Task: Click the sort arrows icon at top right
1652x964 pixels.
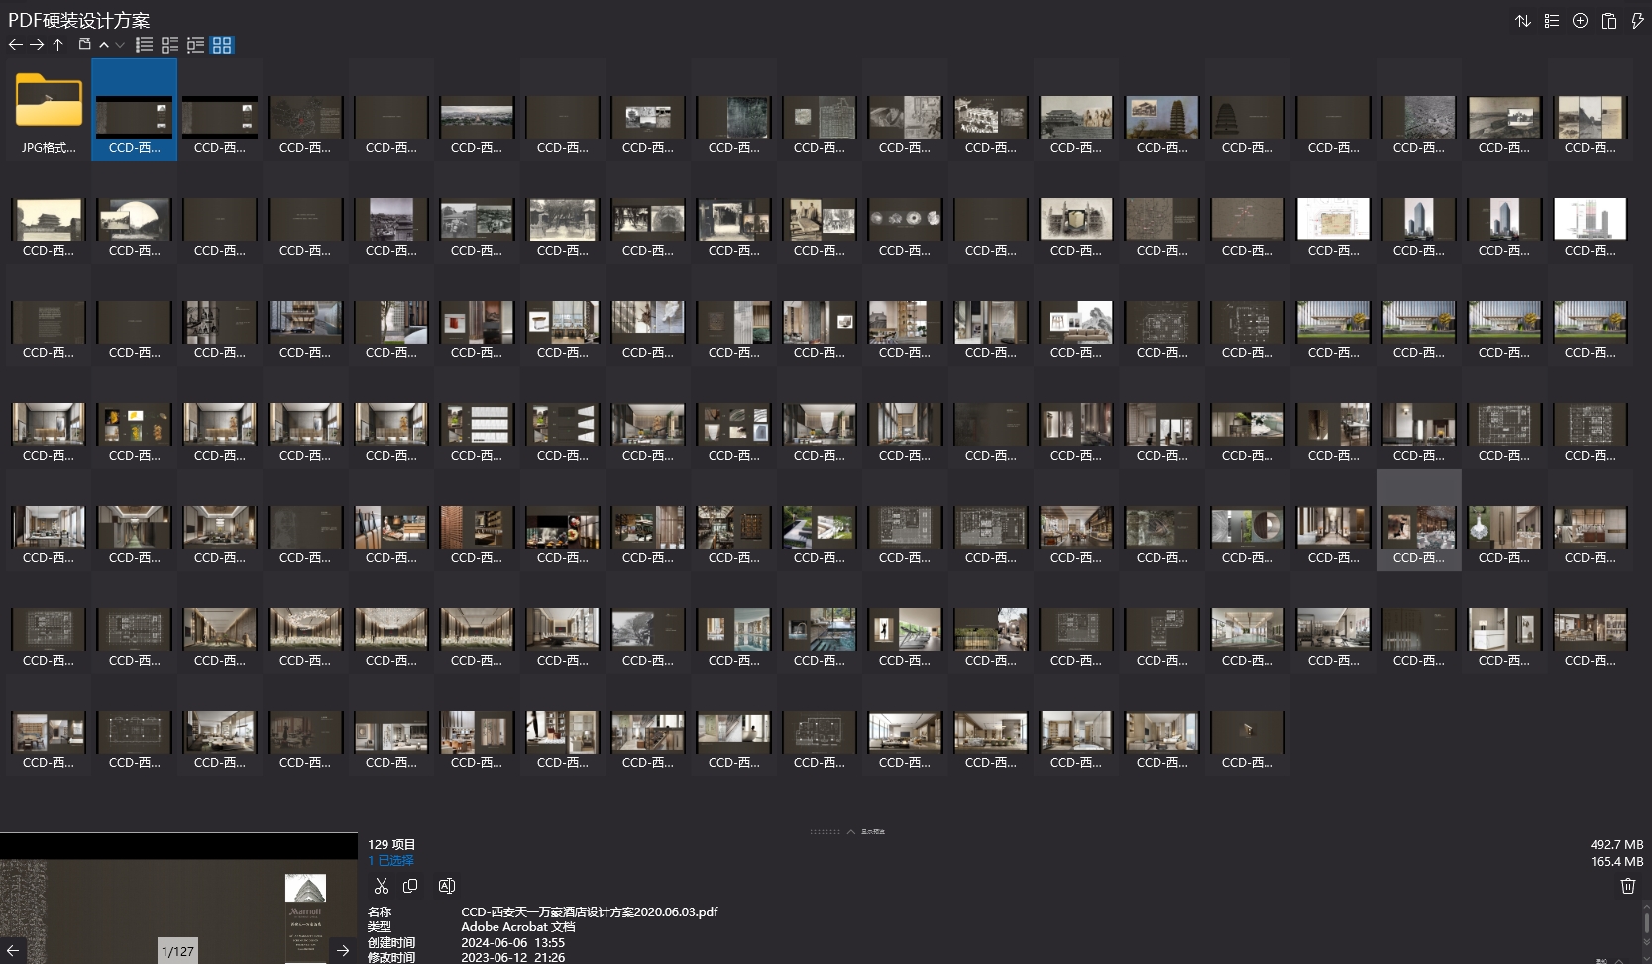Action: click(x=1523, y=21)
